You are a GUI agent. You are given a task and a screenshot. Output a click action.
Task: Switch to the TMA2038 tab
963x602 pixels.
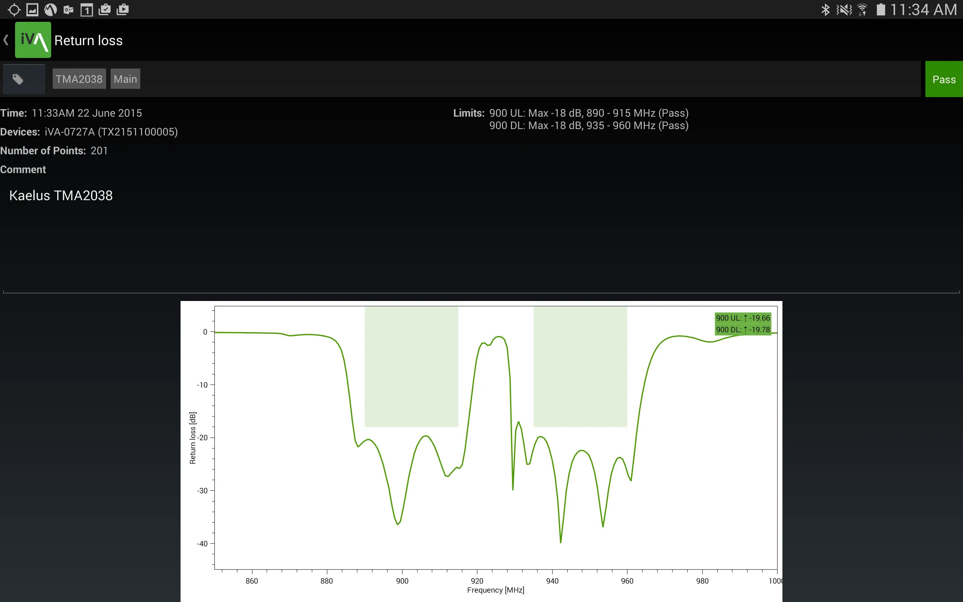pos(78,78)
